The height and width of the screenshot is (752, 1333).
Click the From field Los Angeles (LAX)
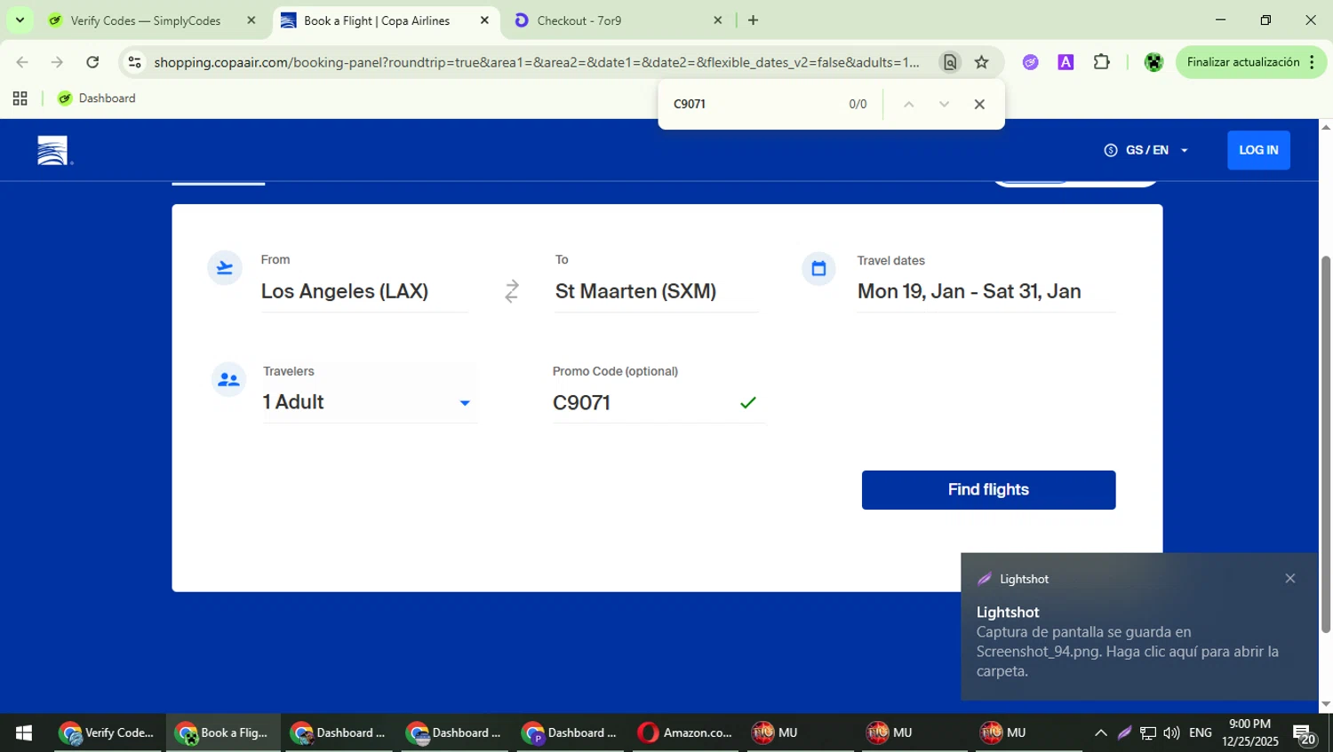pyautogui.click(x=364, y=291)
